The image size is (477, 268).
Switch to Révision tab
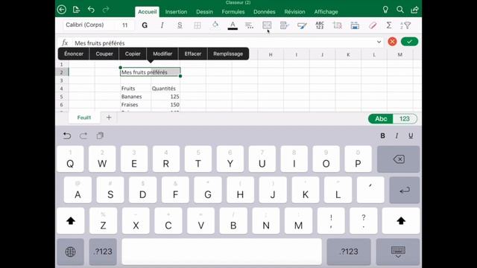[295, 12]
